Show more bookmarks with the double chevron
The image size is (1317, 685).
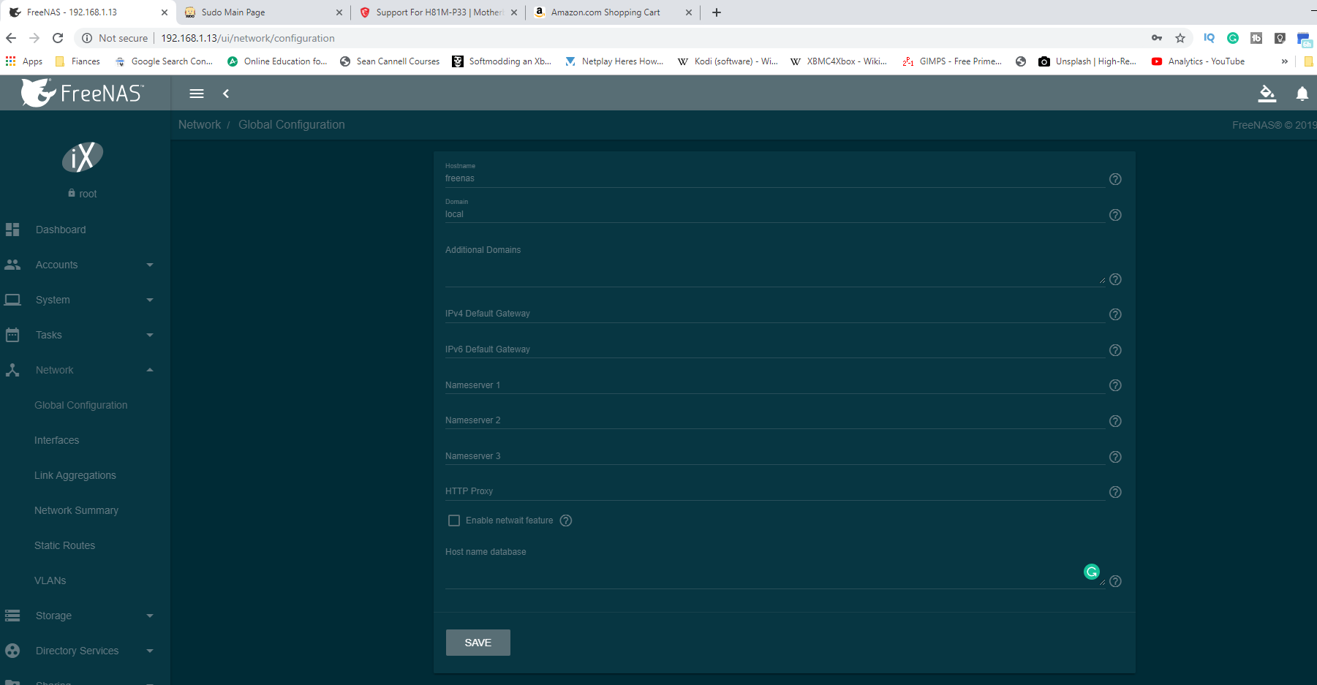coord(1285,61)
